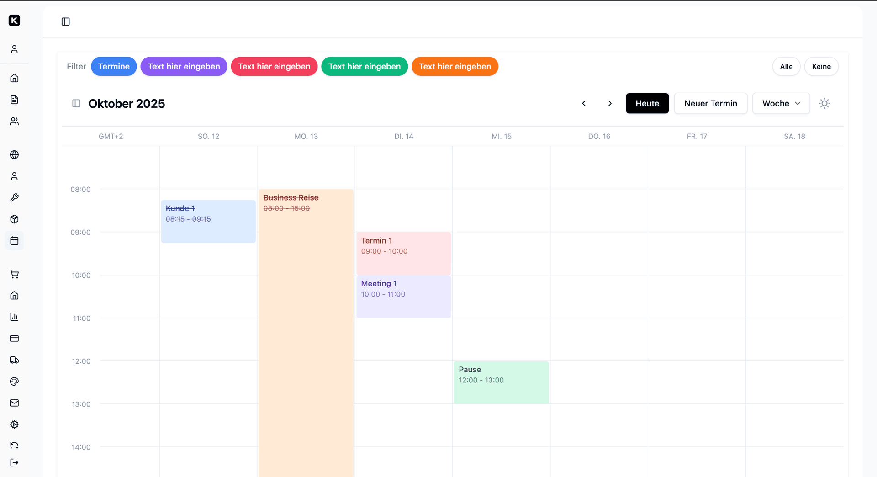Toggle the Termine filter chip
This screenshot has height=477, width=877.
pyautogui.click(x=114, y=67)
